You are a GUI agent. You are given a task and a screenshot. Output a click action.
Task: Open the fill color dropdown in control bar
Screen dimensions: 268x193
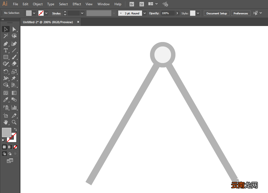coord(34,13)
